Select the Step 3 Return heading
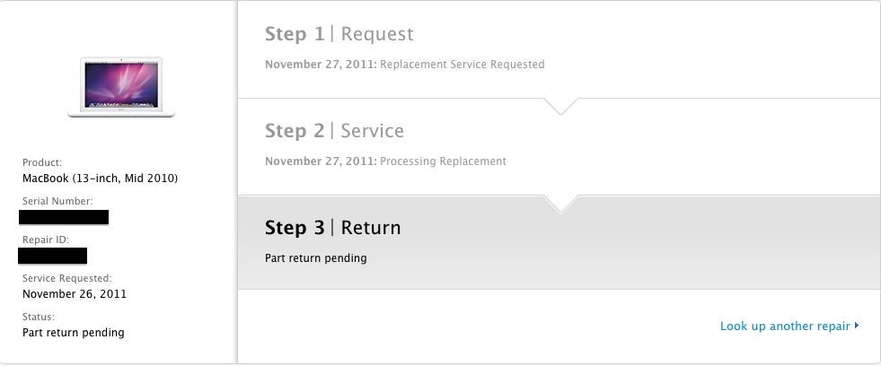This screenshot has width=881, height=366. [x=332, y=228]
